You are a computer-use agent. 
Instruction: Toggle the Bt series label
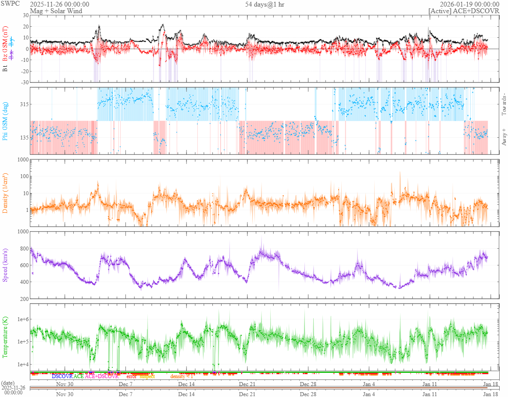tap(5, 69)
